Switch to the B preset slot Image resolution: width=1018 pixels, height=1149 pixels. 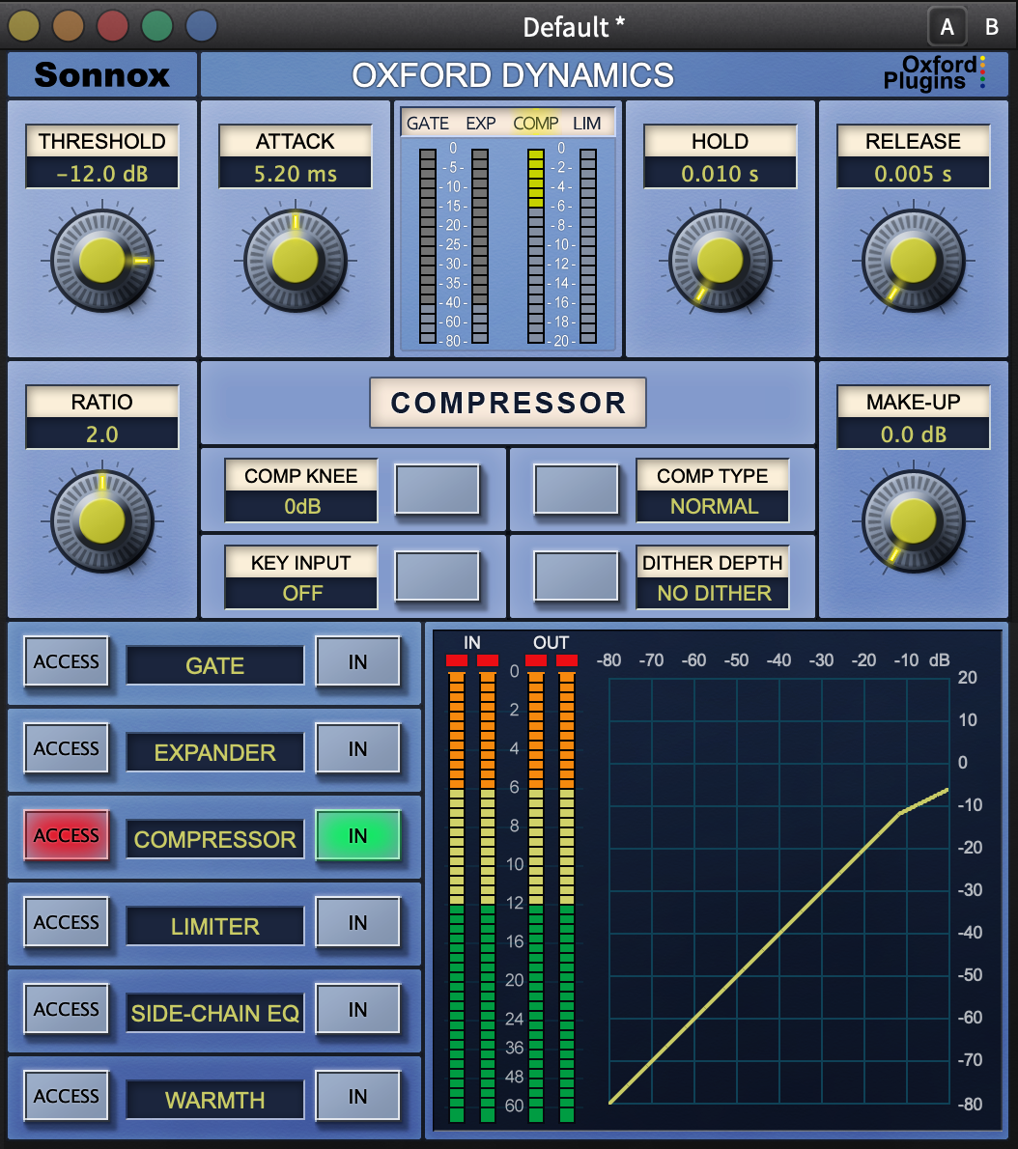[991, 27]
